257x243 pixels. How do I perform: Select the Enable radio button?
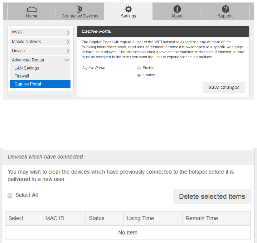(x=139, y=68)
